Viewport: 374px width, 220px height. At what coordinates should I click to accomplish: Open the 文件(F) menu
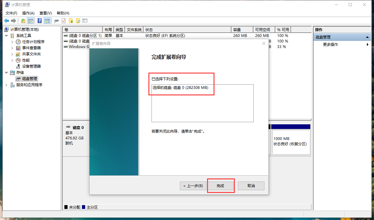point(11,13)
